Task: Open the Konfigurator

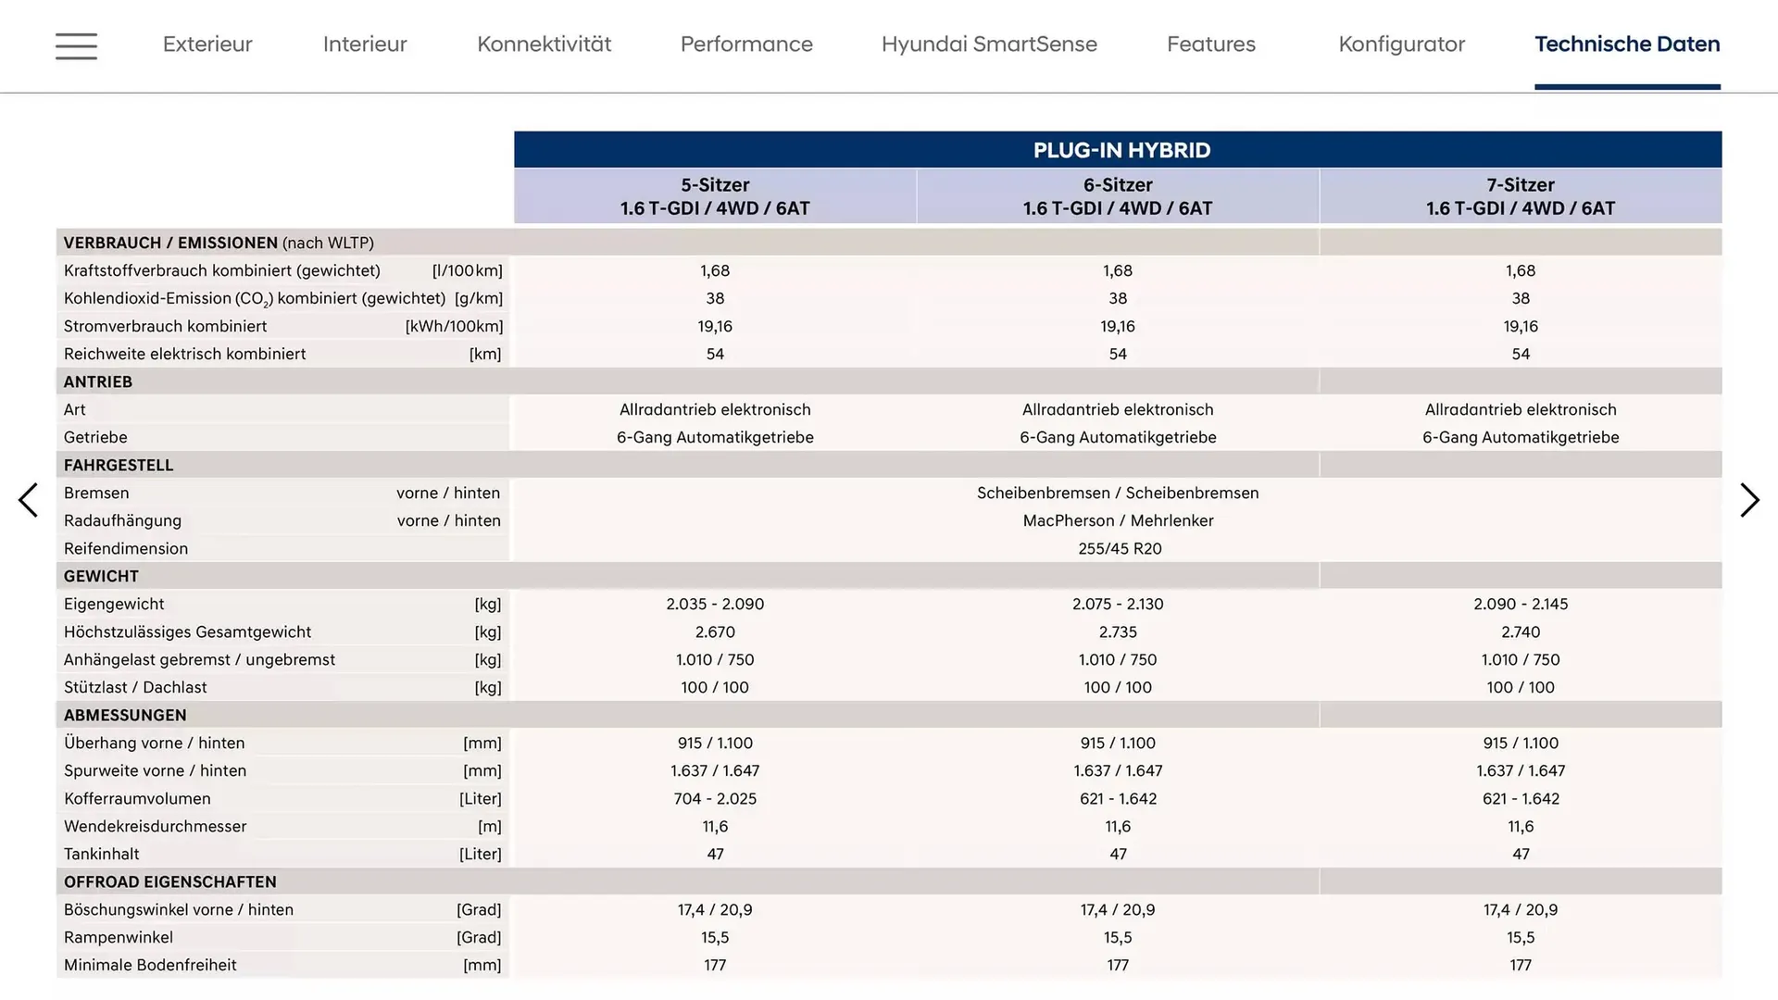Action: point(1401,44)
